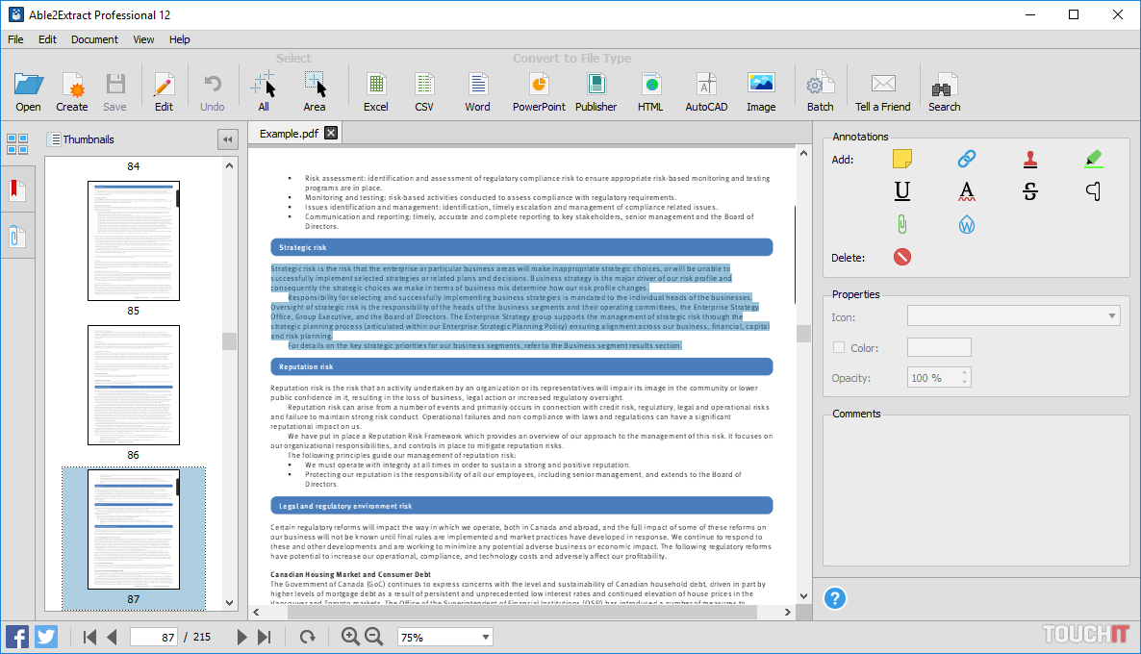Select the Area selection tool
The width and height of the screenshot is (1141, 654).
click(315, 91)
